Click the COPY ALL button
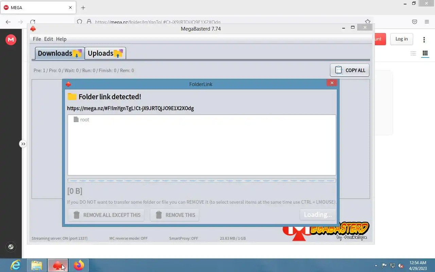435x272 pixels. [350, 70]
